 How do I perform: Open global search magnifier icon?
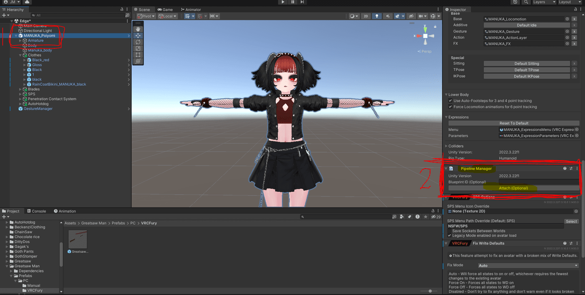(525, 2)
